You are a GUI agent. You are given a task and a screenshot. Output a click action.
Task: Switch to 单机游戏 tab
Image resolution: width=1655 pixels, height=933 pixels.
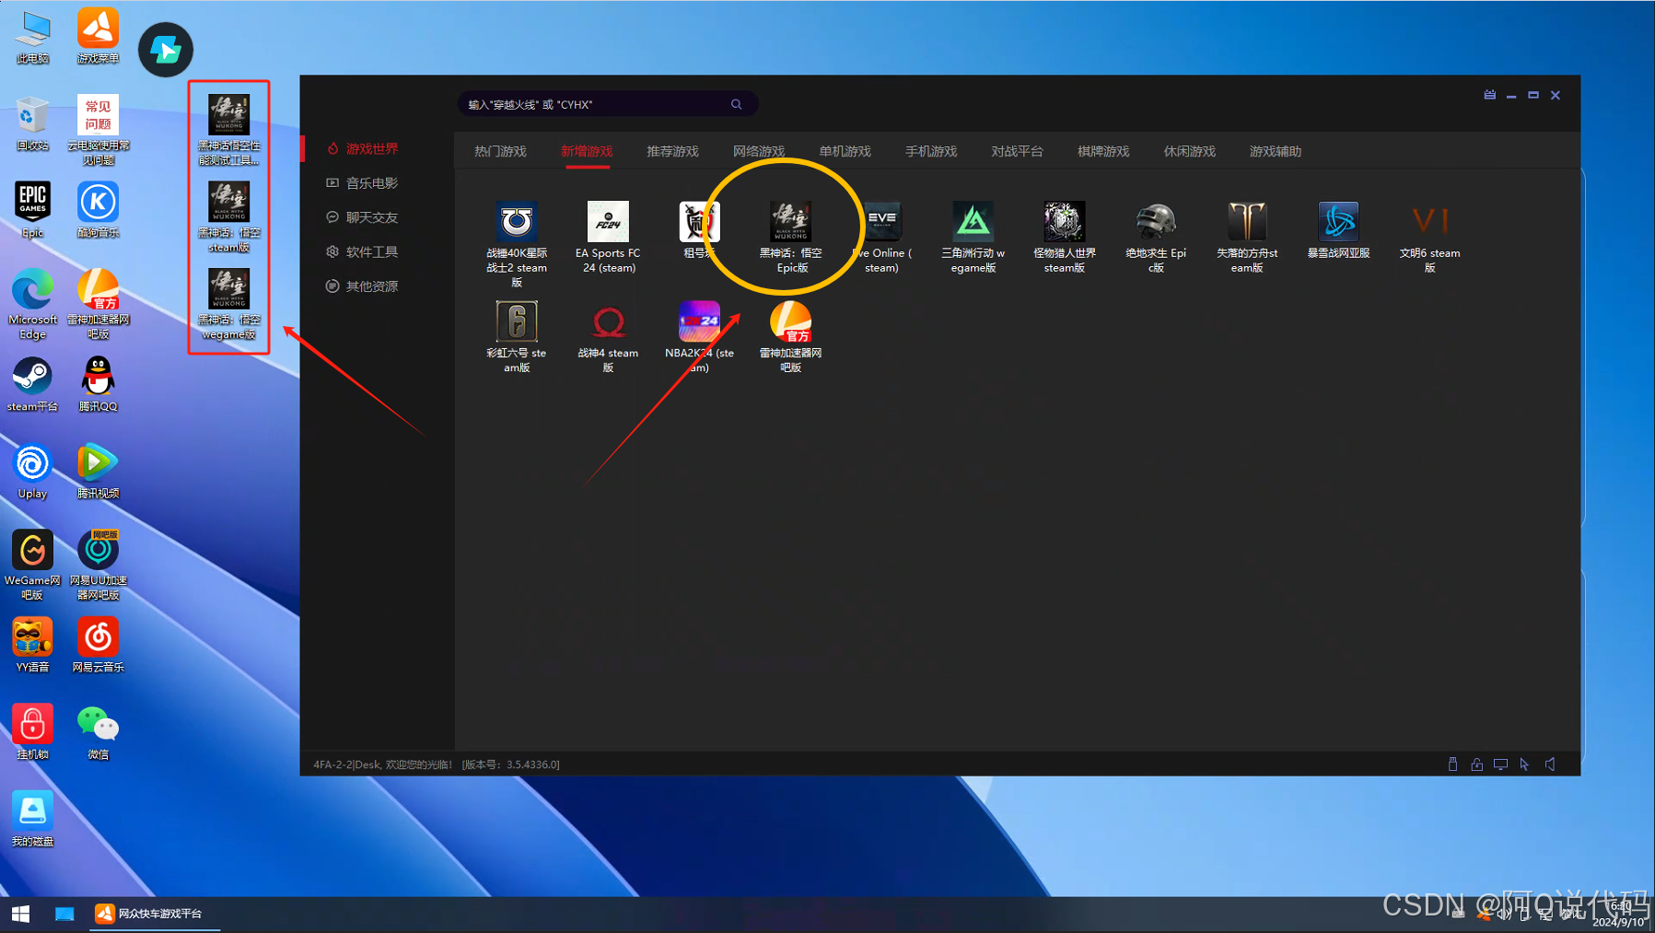(845, 152)
